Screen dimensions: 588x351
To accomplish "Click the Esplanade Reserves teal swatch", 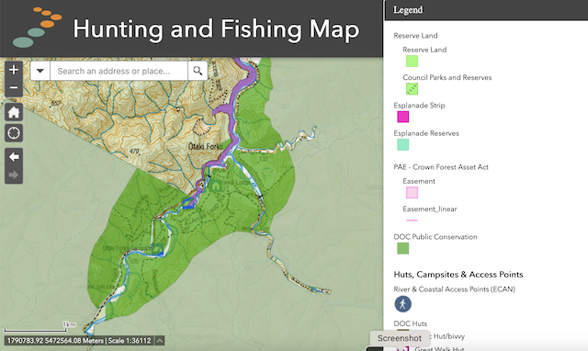I will coord(402,144).
